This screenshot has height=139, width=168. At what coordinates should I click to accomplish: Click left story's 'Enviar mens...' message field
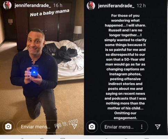click(x=41, y=126)
